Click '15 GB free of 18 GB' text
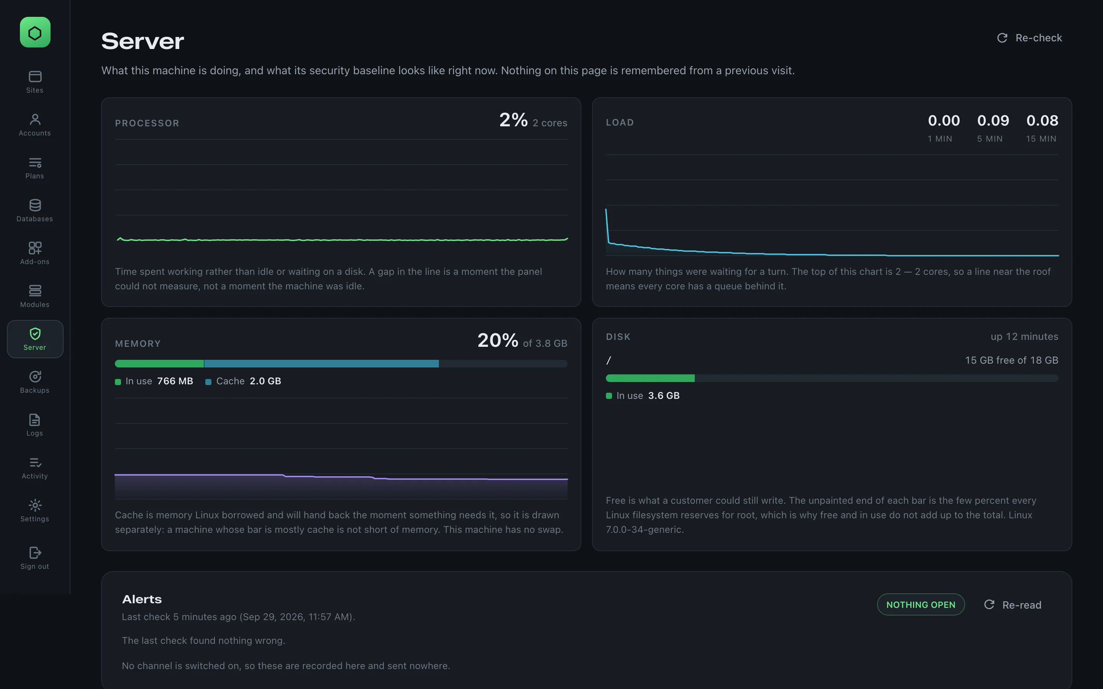The width and height of the screenshot is (1103, 689). [x=1011, y=361]
